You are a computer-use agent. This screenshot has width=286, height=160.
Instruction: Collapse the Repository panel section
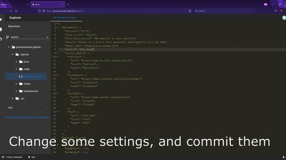tap(46, 27)
